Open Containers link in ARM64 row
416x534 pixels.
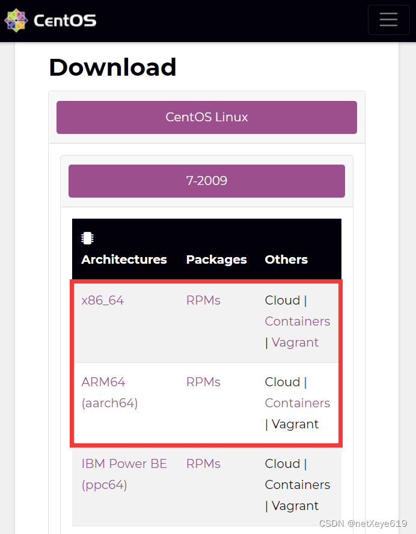(x=298, y=403)
